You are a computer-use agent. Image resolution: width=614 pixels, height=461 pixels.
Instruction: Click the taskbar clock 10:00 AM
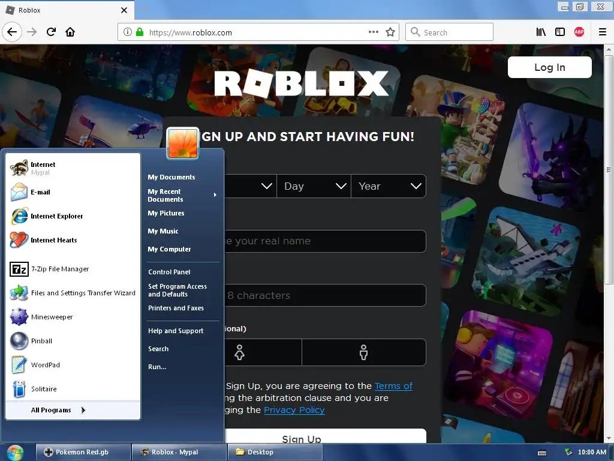click(592, 453)
